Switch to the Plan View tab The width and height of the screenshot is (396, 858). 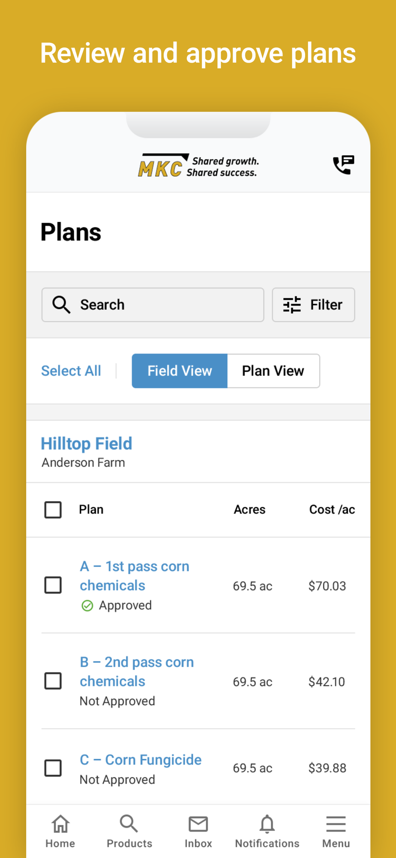click(x=273, y=371)
